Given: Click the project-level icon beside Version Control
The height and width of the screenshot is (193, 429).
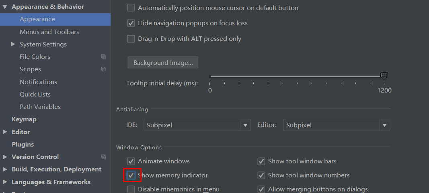Looking at the screenshot, I should pos(103,157).
